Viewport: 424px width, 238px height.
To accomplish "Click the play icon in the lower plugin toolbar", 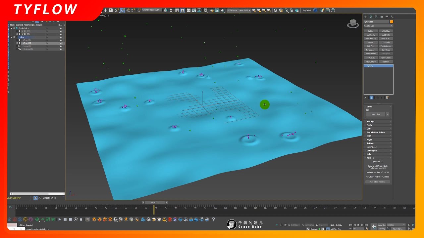I will pos(60,219).
